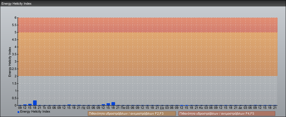Viewport: 286px width, 117px height.
Task: Click the y-axis value 6
Action: coord(16,18)
